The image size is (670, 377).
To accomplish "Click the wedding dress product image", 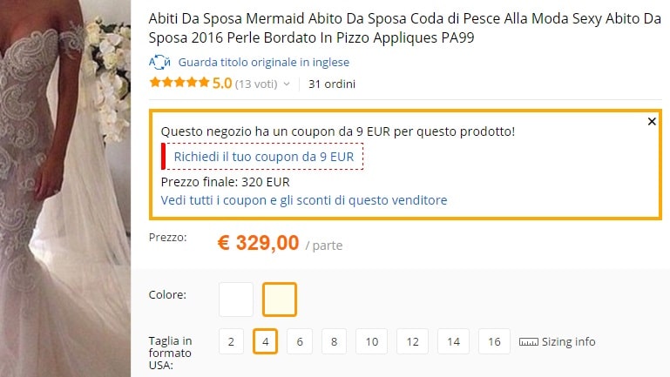I will tap(65, 188).
